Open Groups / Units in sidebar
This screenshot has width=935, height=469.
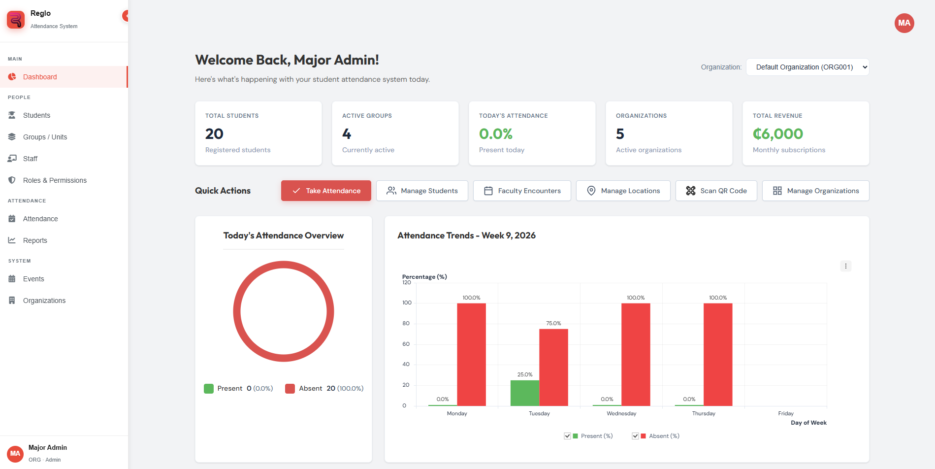click(64, 137)
